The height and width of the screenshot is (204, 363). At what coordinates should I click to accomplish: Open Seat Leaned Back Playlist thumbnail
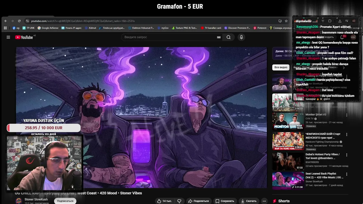tap(288, 180)
